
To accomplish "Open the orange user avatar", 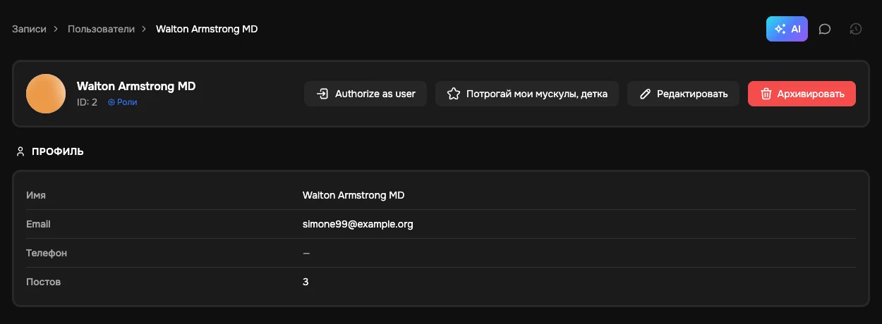I will coord(46,94).
